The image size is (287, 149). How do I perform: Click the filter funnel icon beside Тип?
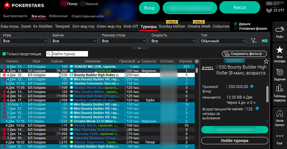pos(254,41)
